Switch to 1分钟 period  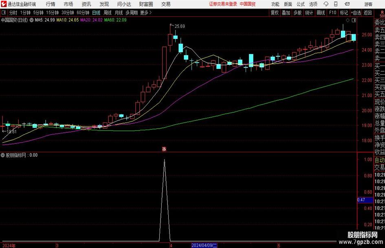[x=25, y=13]
